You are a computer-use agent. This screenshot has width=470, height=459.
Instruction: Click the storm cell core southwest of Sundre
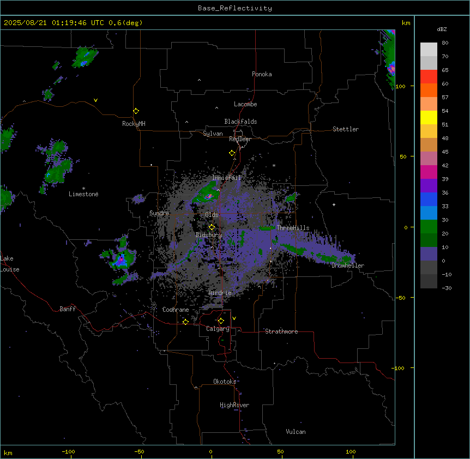(121, 259)
